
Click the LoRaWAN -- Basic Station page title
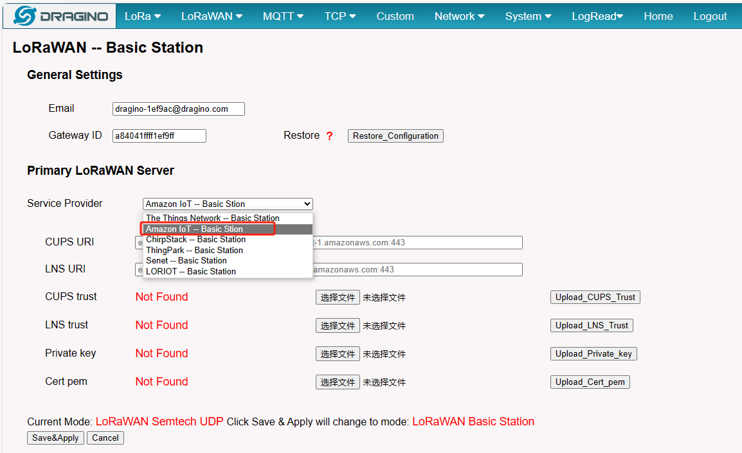coord(108,48)
